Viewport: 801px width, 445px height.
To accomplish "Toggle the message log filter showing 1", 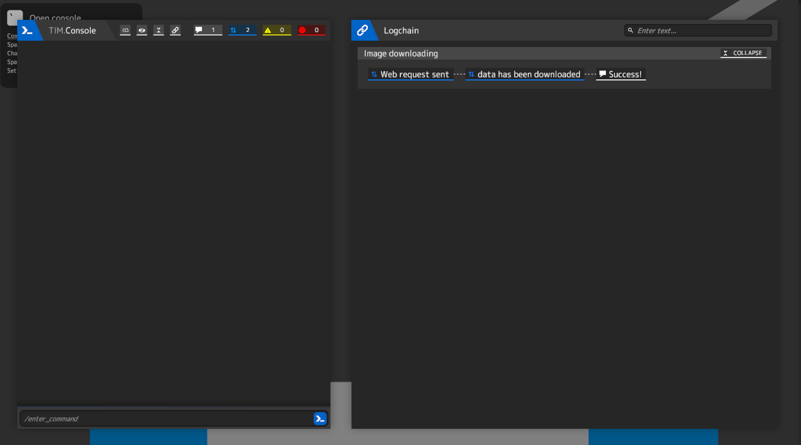I will [x=207, y=30].
